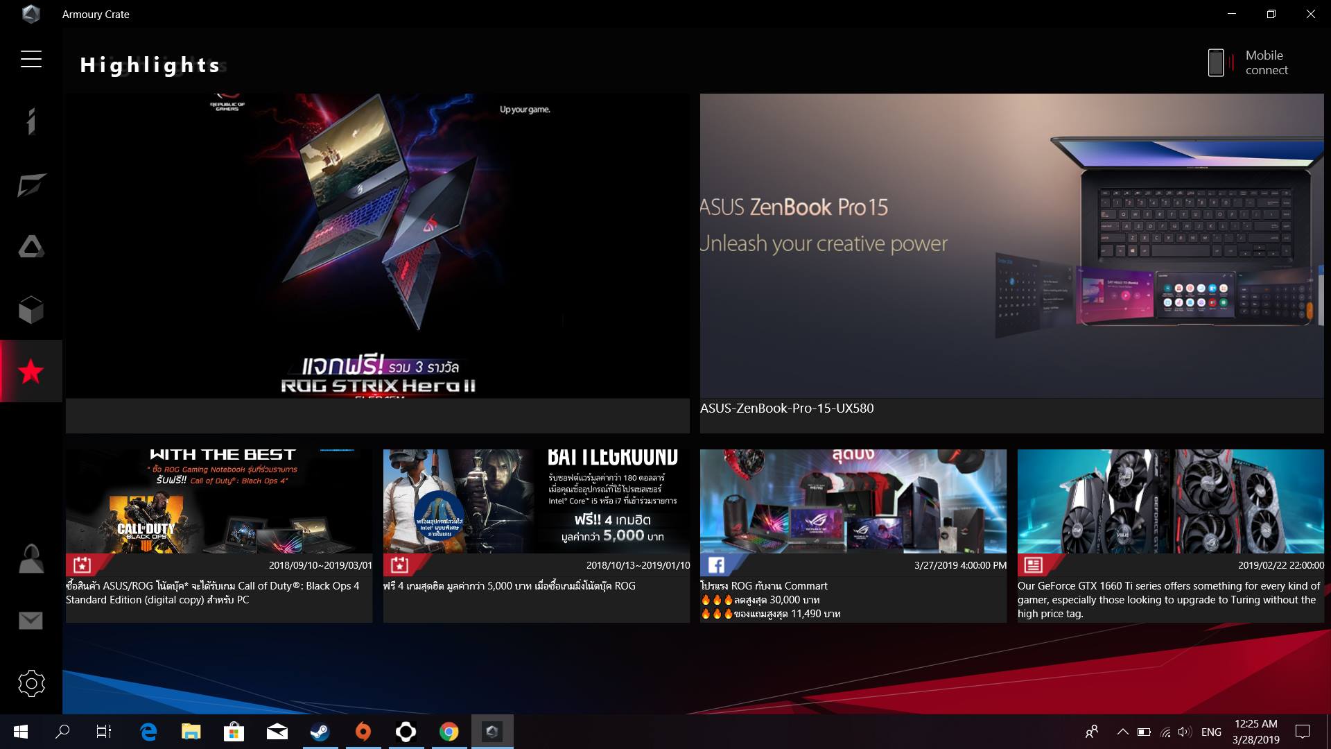Click the date 2018/09/10~2019/03/01
Viewport: 1331px width, 749px height.
320,565
